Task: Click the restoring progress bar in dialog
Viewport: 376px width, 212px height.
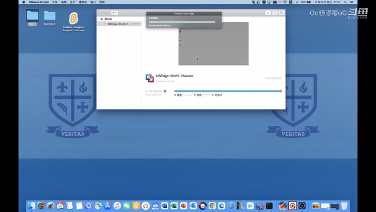Action: point(182,22)
